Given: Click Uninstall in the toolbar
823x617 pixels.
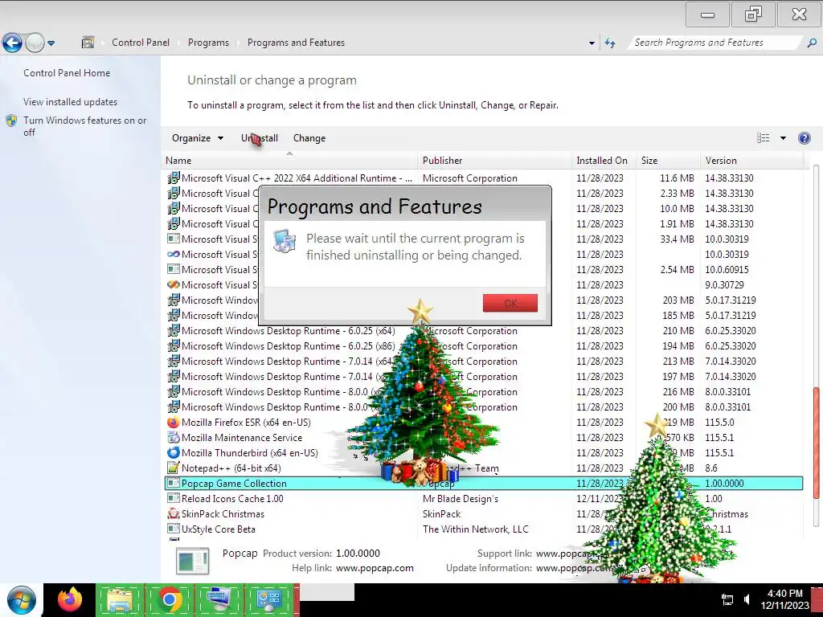Looking at the screenshot, I should (x=260, y=138).
